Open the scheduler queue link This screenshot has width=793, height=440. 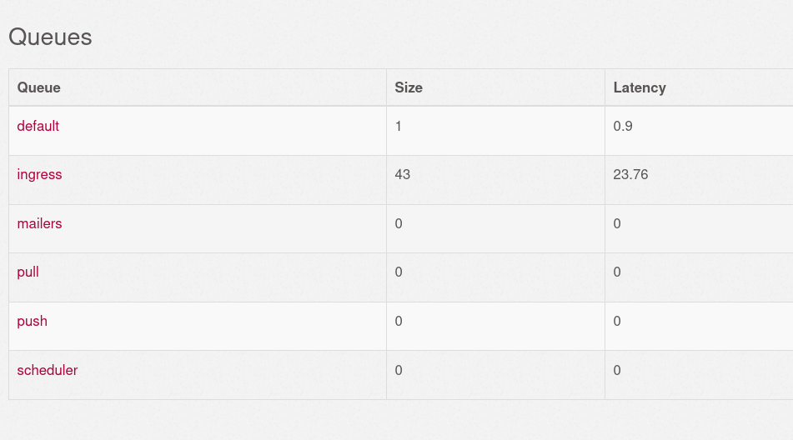point(48,370)
